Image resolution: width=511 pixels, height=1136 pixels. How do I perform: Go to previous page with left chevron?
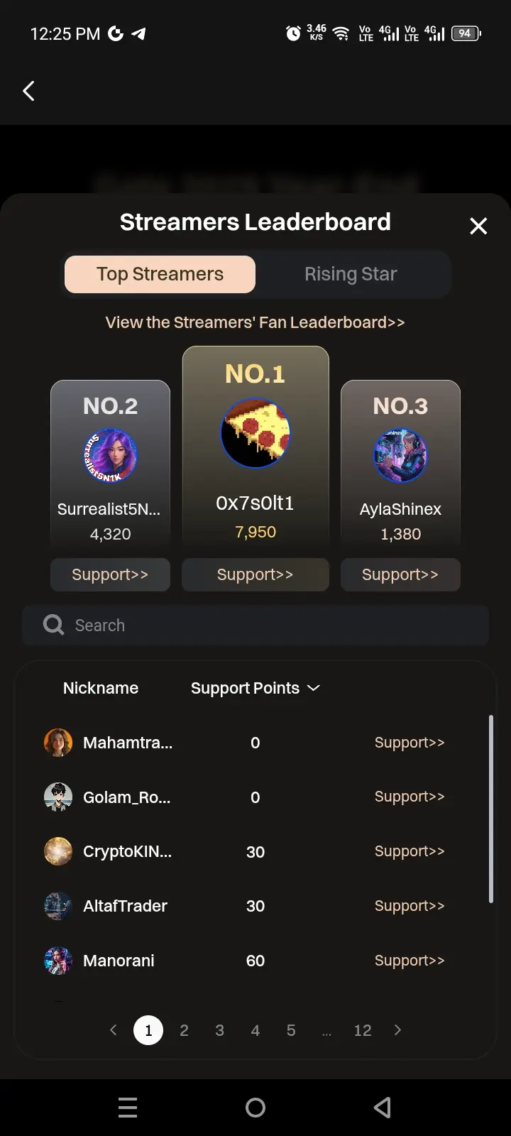[x=113, y=1030]
